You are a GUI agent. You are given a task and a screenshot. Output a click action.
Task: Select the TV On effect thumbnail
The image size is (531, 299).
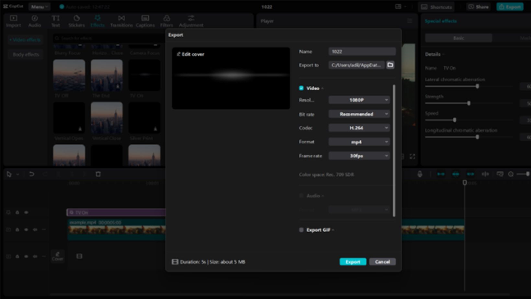point(144,75)
